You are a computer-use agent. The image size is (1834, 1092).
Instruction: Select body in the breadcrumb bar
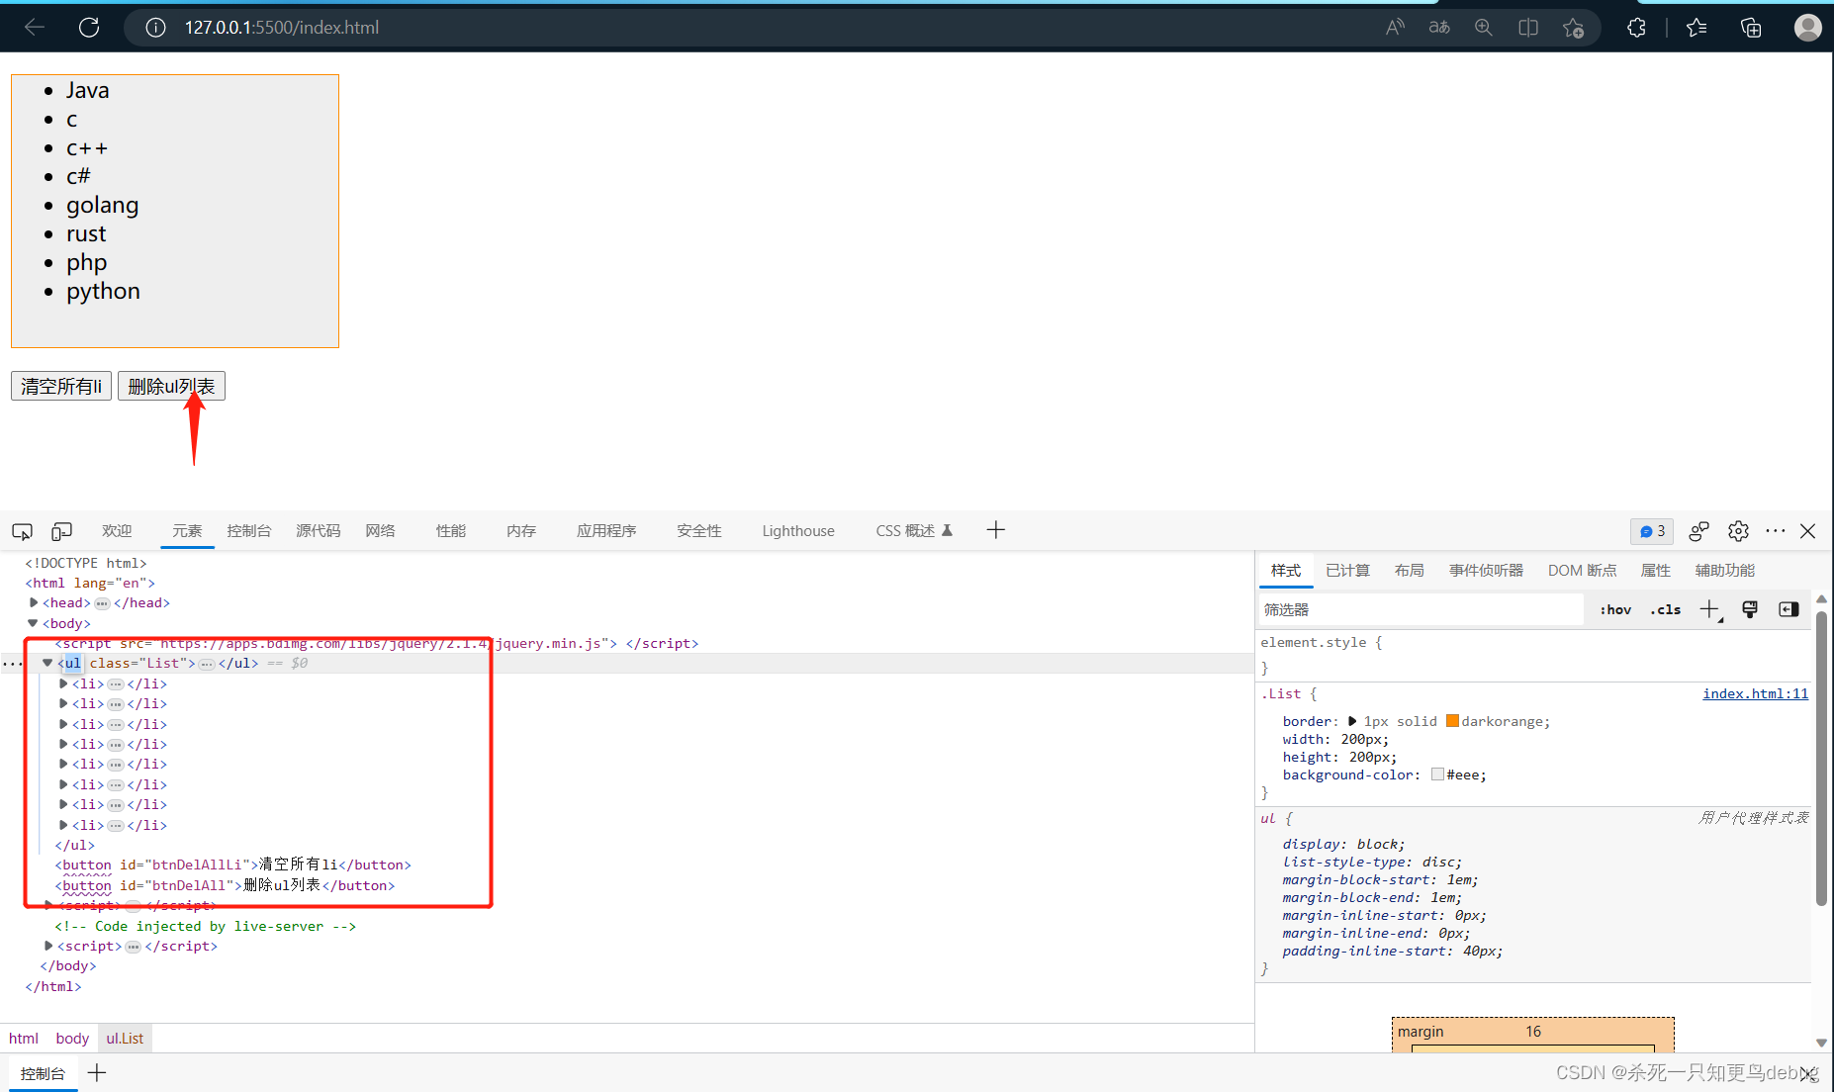click(72, 1038)
